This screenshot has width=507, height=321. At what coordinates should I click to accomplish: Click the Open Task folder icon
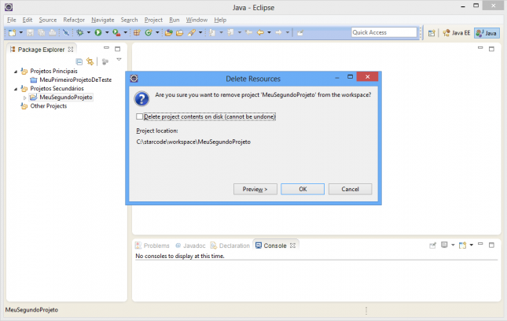click(x=180, y=33)
